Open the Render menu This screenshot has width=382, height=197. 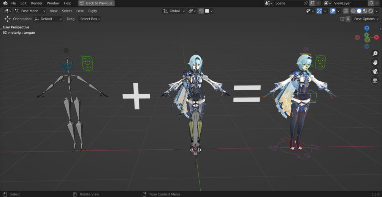[x=37, y=3]
